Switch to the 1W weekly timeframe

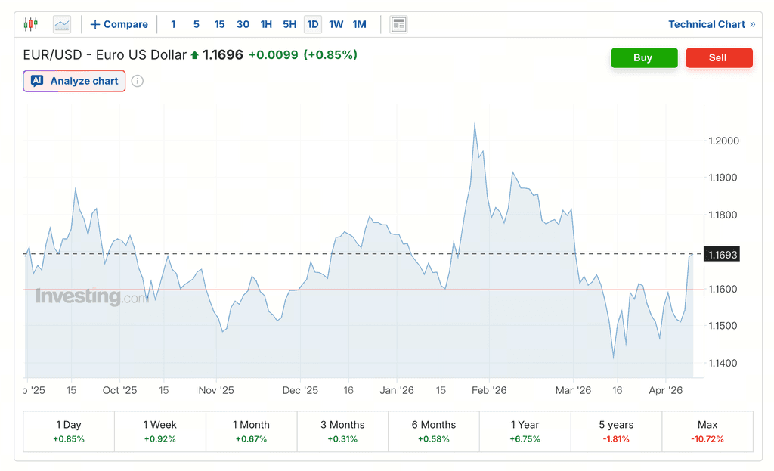336,23
